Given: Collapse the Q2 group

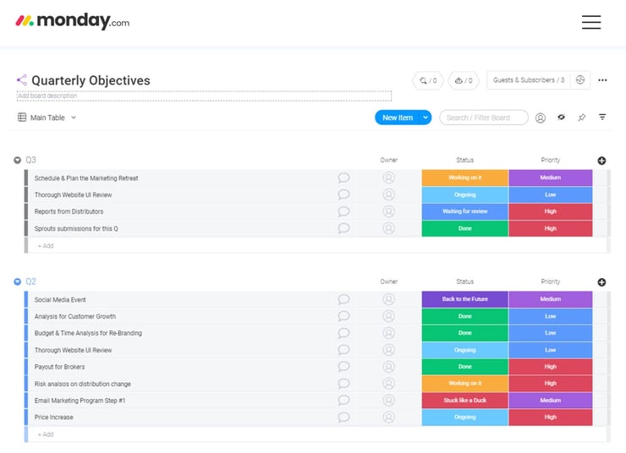Looking at the screenshot, I should tap(17, 282).
